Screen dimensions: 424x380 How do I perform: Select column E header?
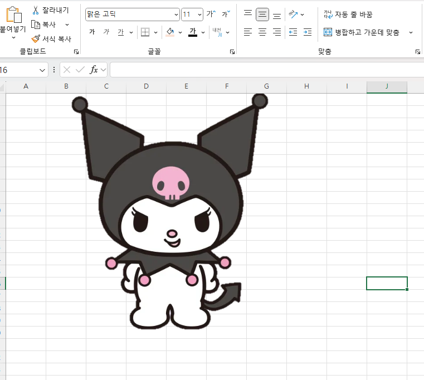tap(186, 86)
